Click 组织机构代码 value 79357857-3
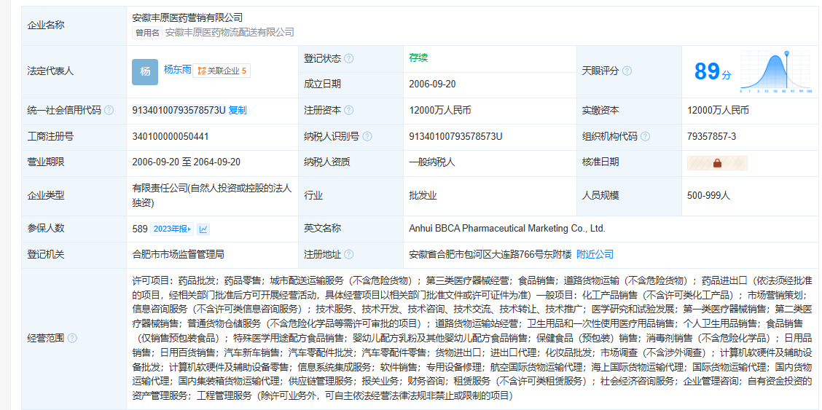822x410 pixels. coord(711,137)
